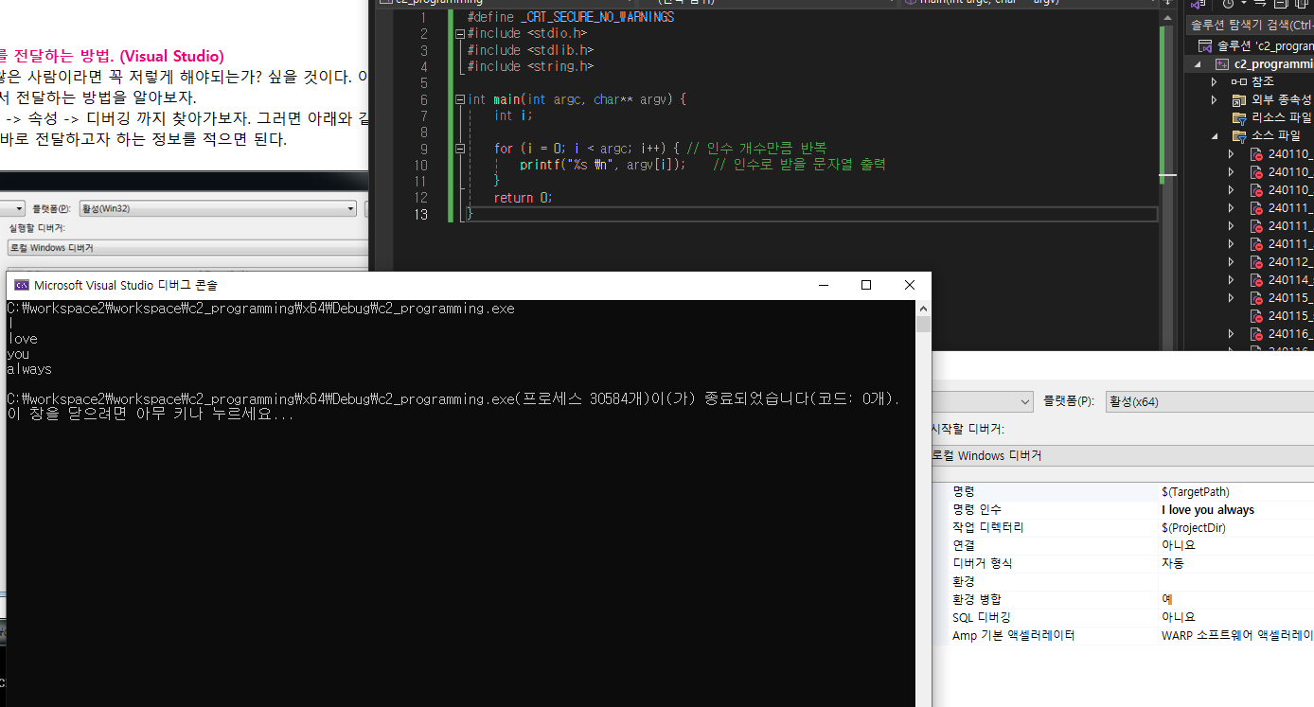Click the 외부 종속성 folder icon
Image resolution: width=1314 pixels, height=707 pixels.
(x=1238, y=99)
